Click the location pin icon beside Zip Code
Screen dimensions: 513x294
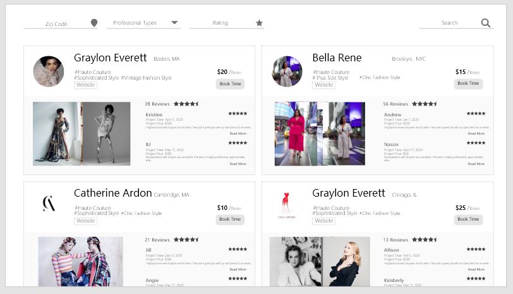click(x=94, y=23)
